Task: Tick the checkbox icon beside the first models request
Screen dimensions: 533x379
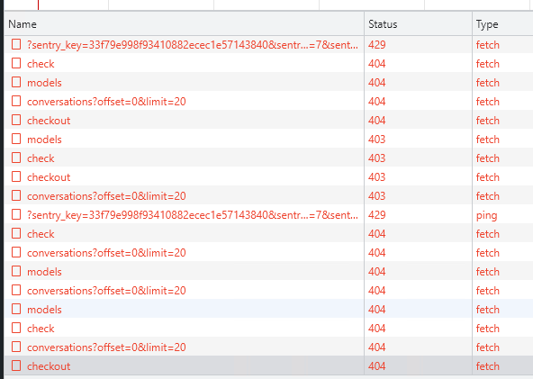Action: click(16, 82)
